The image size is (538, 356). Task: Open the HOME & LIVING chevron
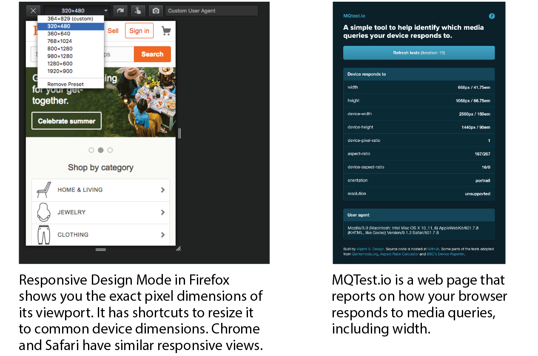162,190
